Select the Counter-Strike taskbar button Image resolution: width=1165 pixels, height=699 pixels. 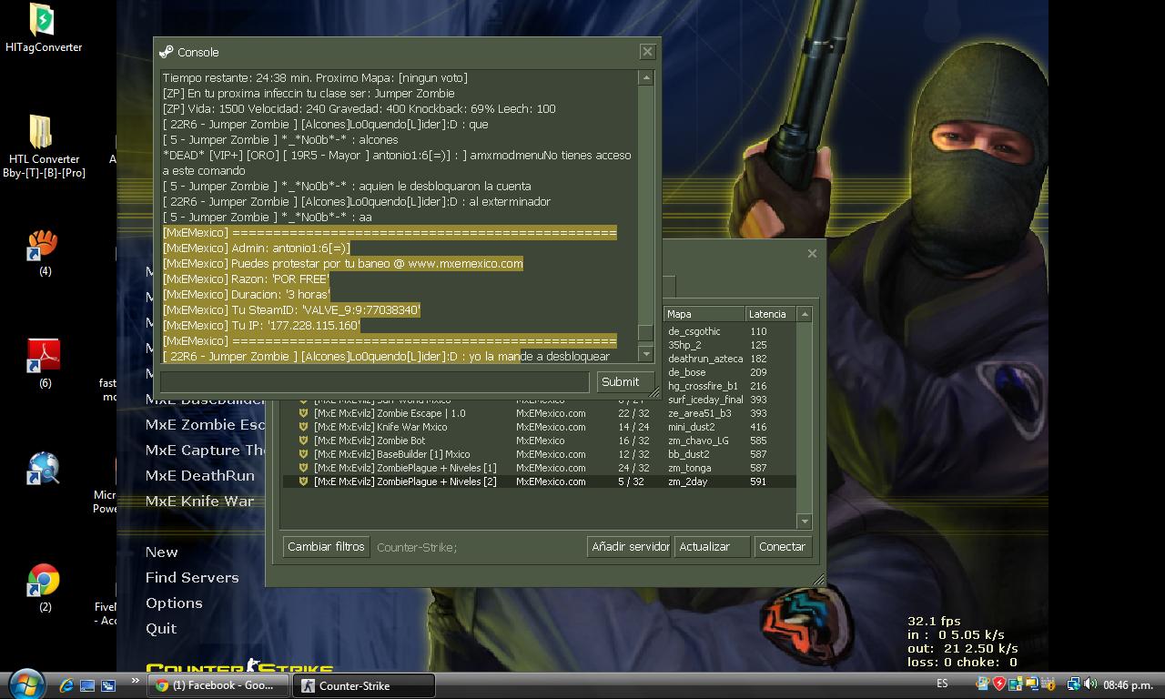[x=364, y=685]
